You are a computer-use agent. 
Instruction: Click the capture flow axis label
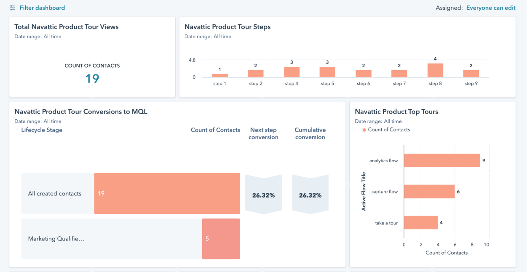(x=385, y=192)
